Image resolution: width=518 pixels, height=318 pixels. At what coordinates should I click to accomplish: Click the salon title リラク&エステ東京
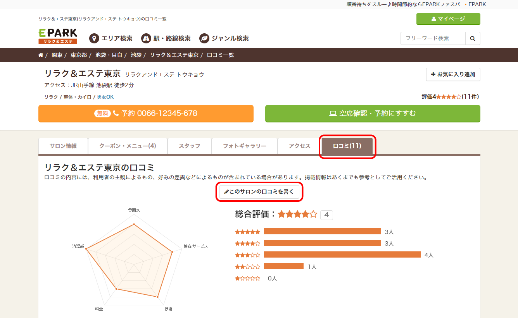point(83,74)
